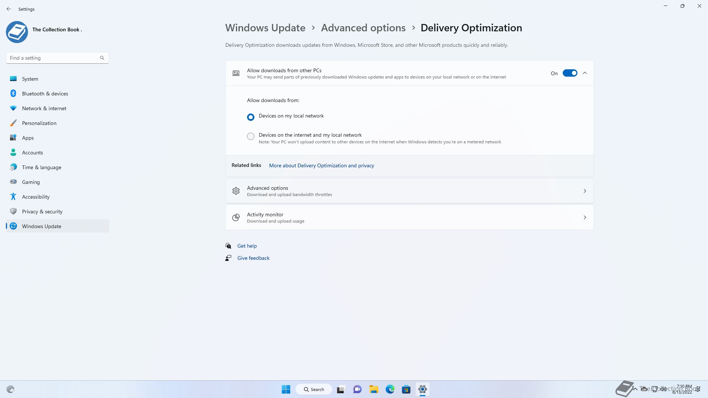The width and height of the screenshot is (708, 398).
Task: Click the Gaming controller icon
Action: [13, 182]
